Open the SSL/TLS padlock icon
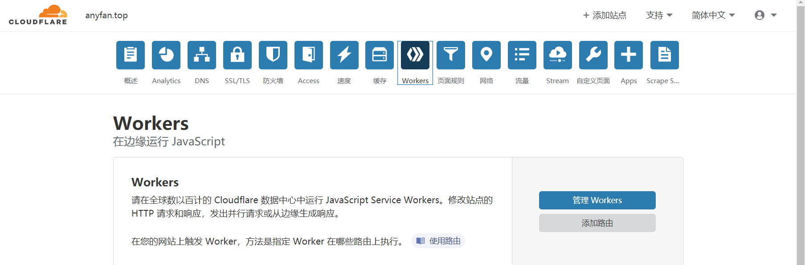Image resolution: width=805 pixels, height=265 pixels. point(237,55)
